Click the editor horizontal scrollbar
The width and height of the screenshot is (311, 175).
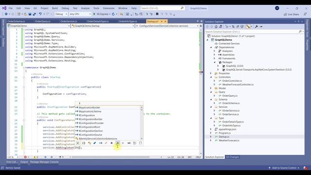click(x=110, y=157)
